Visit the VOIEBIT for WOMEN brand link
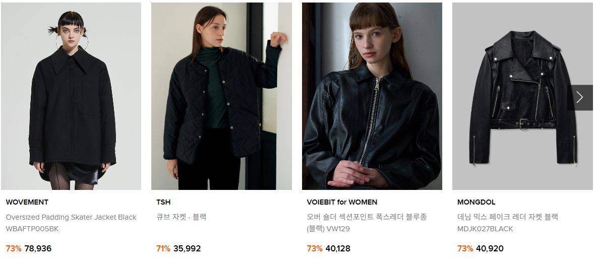Screen dimensions: 595x265 pos(342,202)
